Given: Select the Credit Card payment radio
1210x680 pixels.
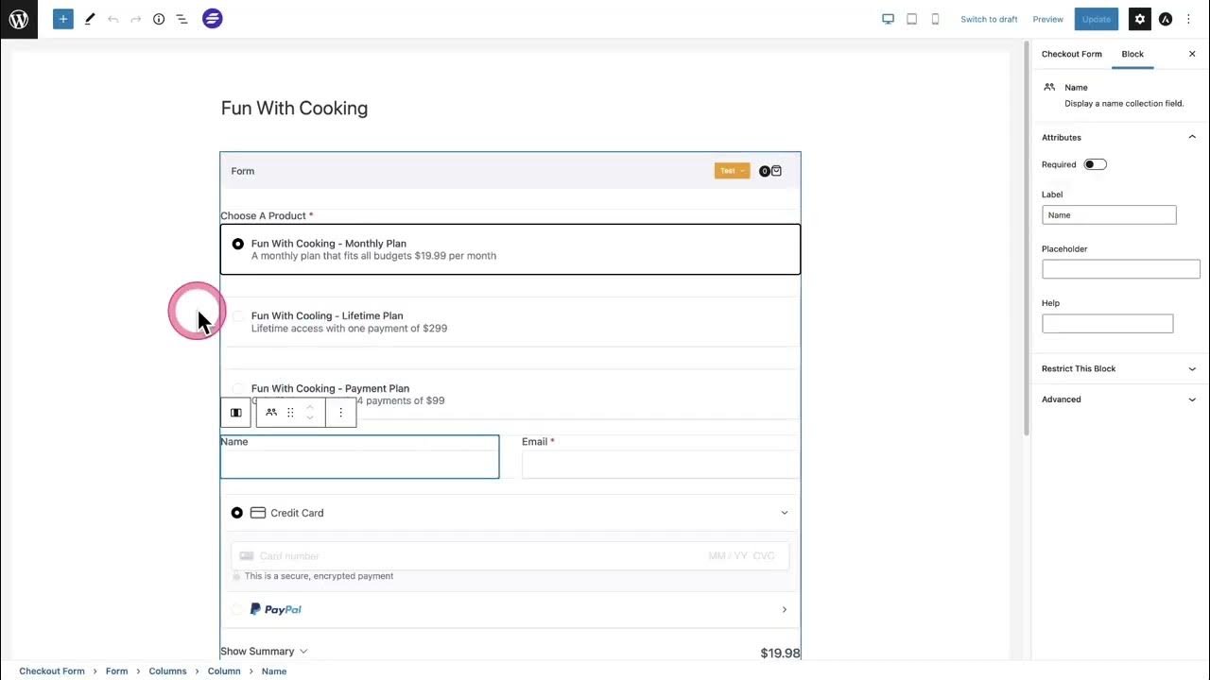Looking at the screenshot, I should pos(237,513).
